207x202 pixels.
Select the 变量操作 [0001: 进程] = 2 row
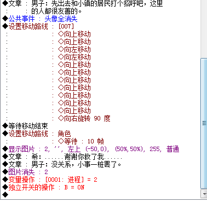pyautogui.click(x=50, y=180)
